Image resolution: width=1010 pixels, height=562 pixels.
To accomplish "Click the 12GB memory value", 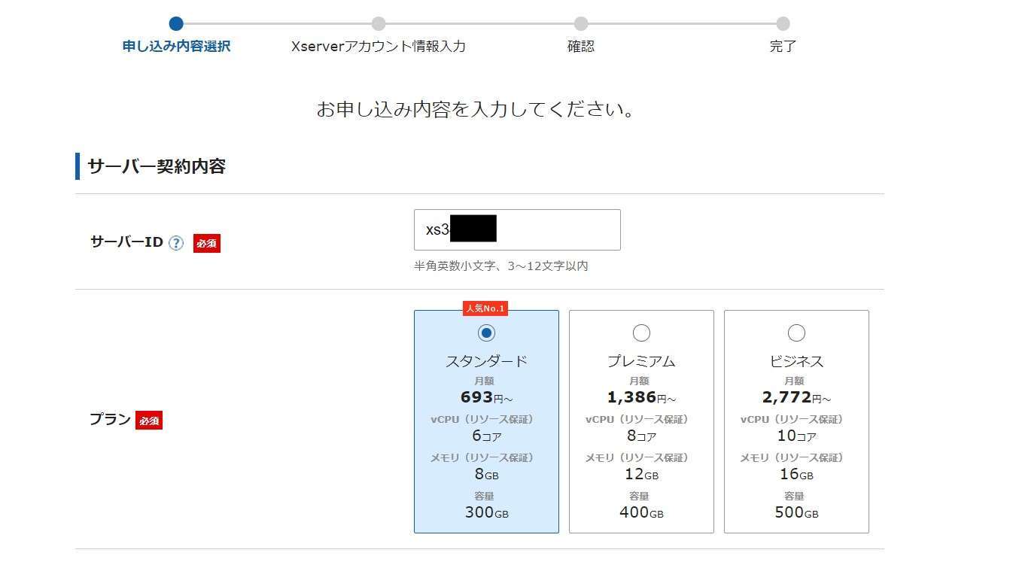I will tap(641, 474).
